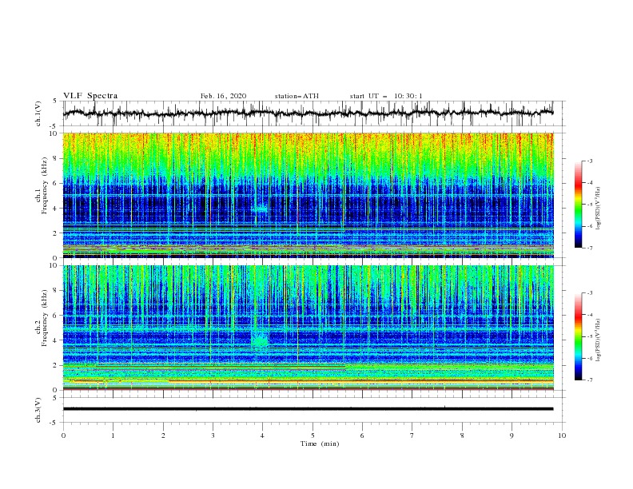The height and width of the screenshot is (489, 633).
Task: Click the "station=ATH" header label
Action: click(297, 96)
